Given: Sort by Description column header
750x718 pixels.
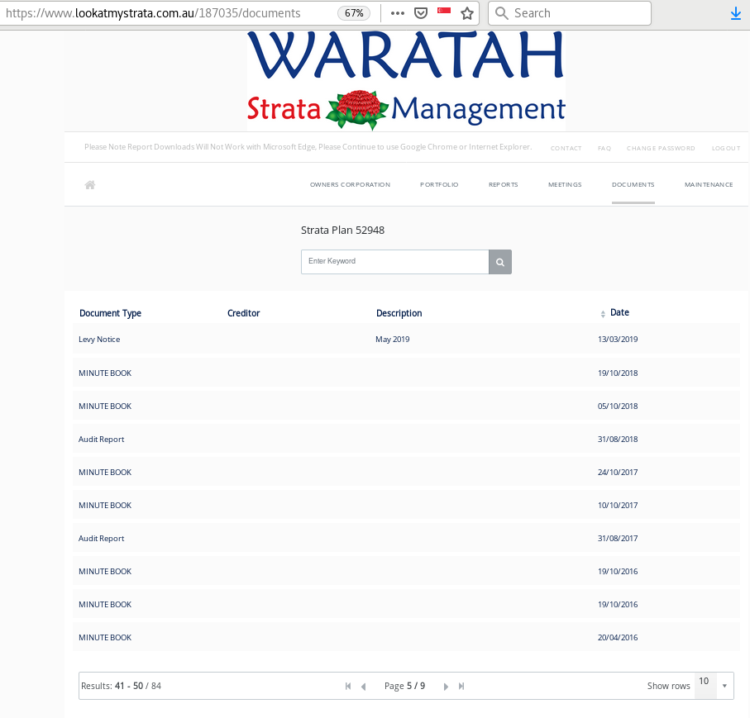Looking at the screenshot, I should coord(399,313).
